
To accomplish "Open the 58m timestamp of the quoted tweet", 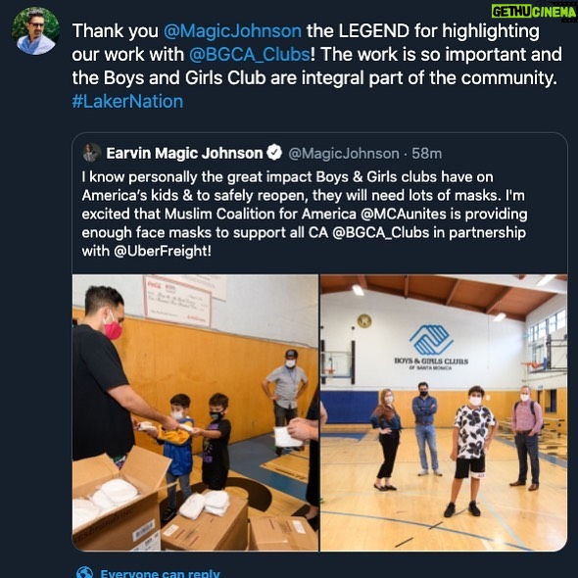I will 427,154.
